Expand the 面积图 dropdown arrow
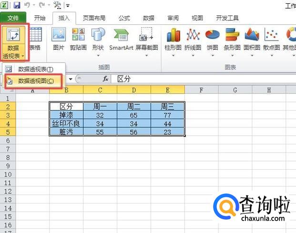 (x=252, y=55)
